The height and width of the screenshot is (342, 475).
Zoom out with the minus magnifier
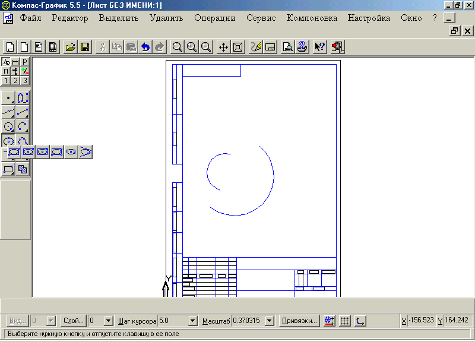coord(206,47)
